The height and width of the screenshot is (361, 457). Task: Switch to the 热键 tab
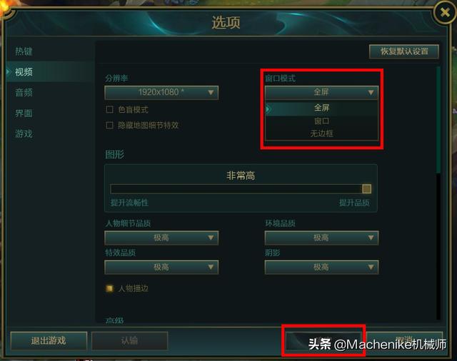[24, 51]
